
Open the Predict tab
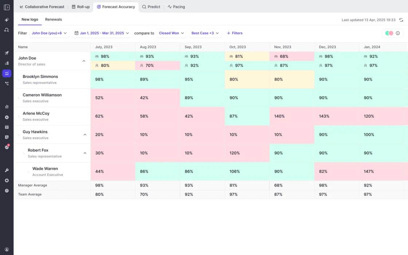point(151,7)
